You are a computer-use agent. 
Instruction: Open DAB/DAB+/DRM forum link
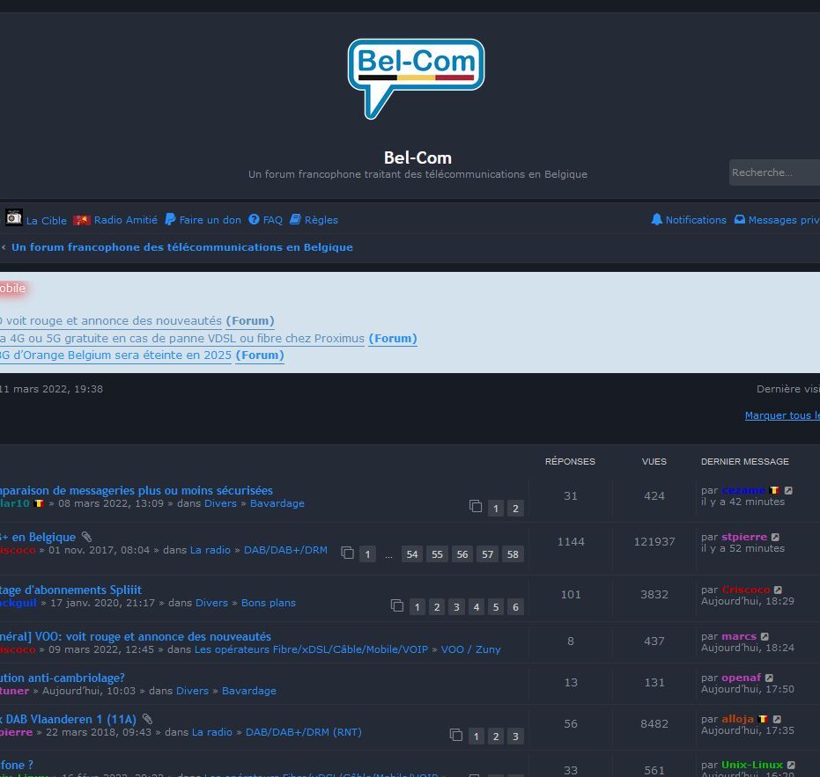click(x=285, y=550)
